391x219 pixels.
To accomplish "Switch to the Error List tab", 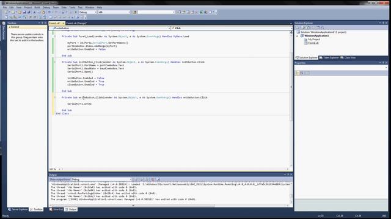I will pyautogui.click(x=56, y=209).
